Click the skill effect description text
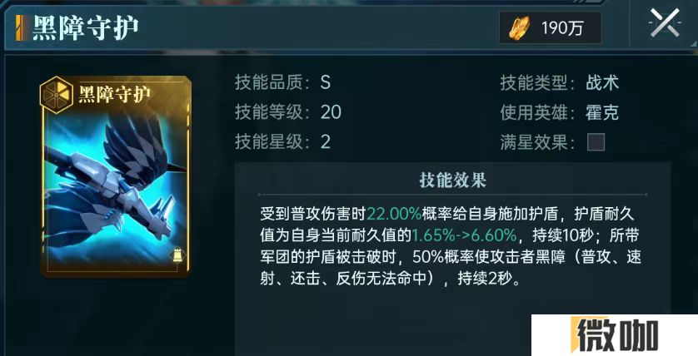 [450, 246]
